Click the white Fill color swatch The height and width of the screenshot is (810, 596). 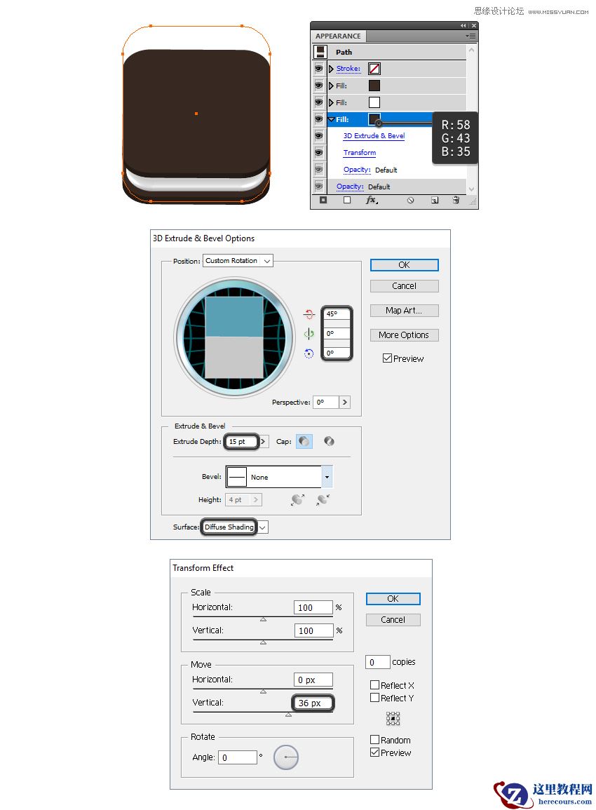tap(374, 102)
